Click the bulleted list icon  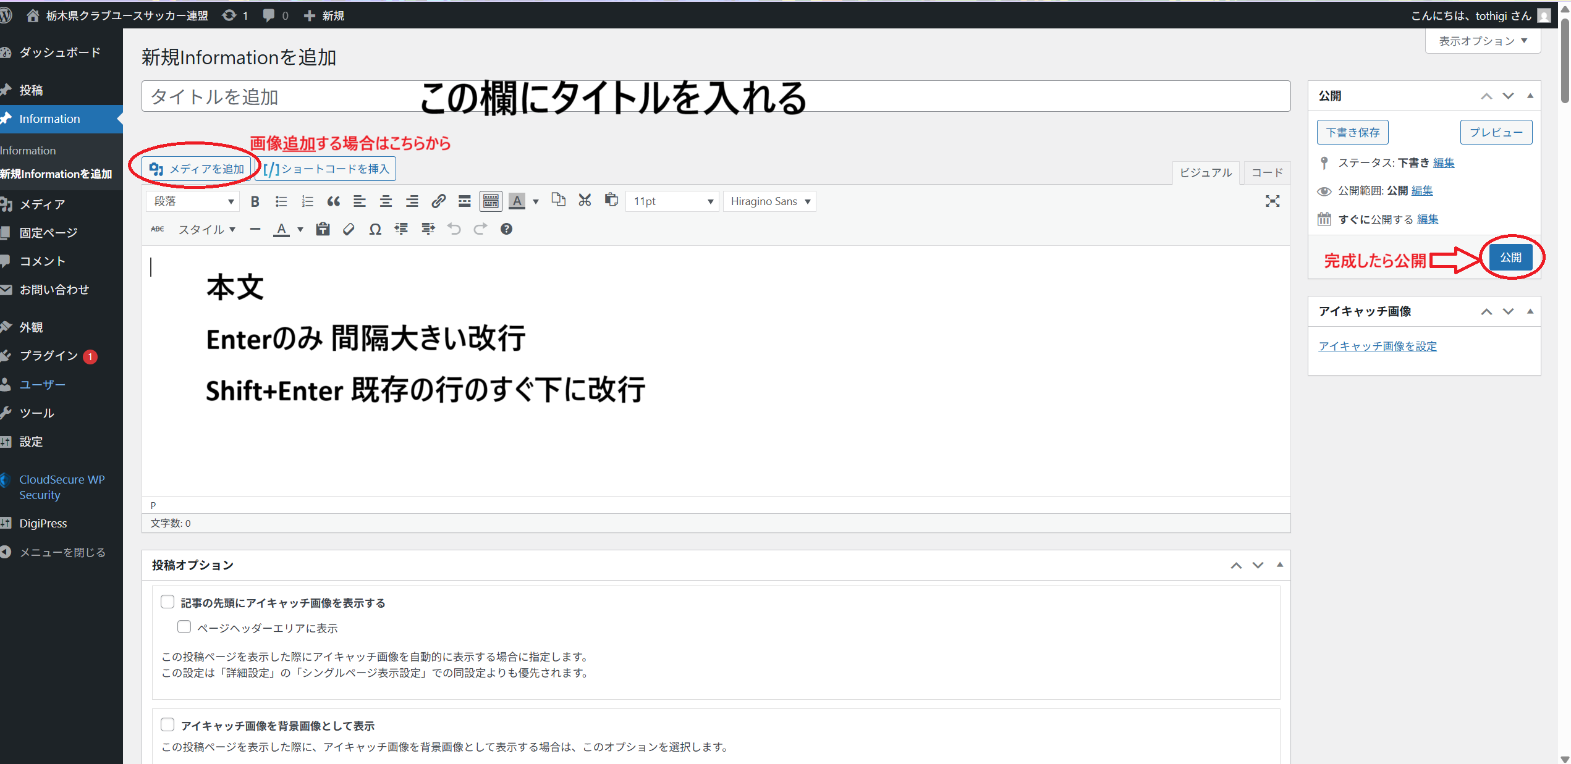point(281,201)
